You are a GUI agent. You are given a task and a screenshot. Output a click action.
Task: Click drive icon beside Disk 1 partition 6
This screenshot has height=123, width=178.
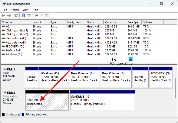point(3,34)
